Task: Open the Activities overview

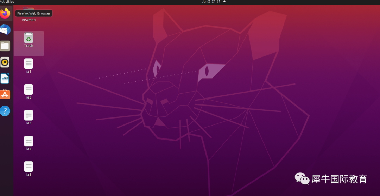Action: 7,2
